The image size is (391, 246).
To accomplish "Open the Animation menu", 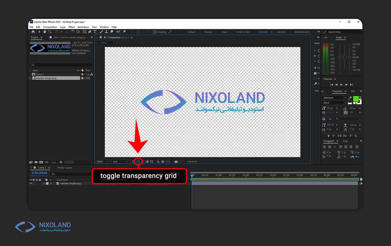I will 83,27.
